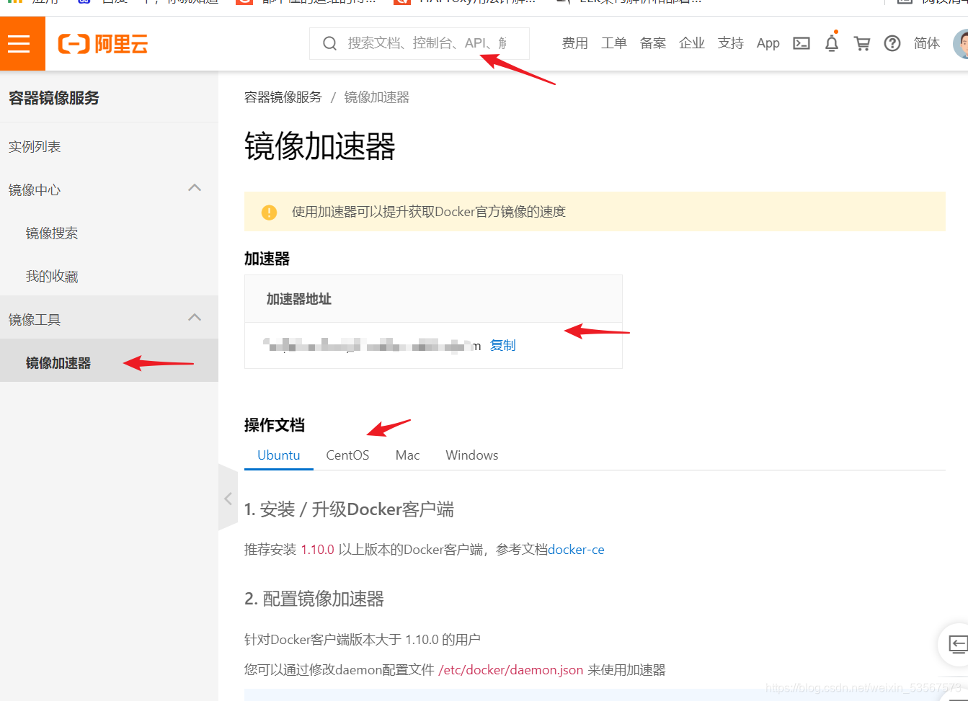The height and width of the screenshot is (701, 968).
Task: Open 工单 in the top navigation
Action: pos(614,43)
